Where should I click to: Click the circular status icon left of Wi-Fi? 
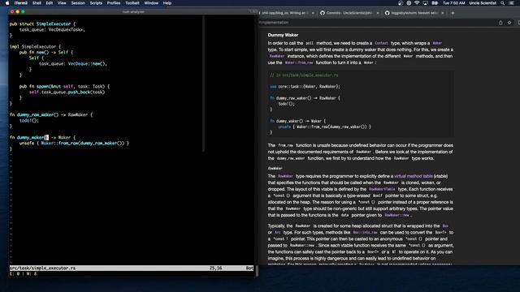tap(409, 3)
